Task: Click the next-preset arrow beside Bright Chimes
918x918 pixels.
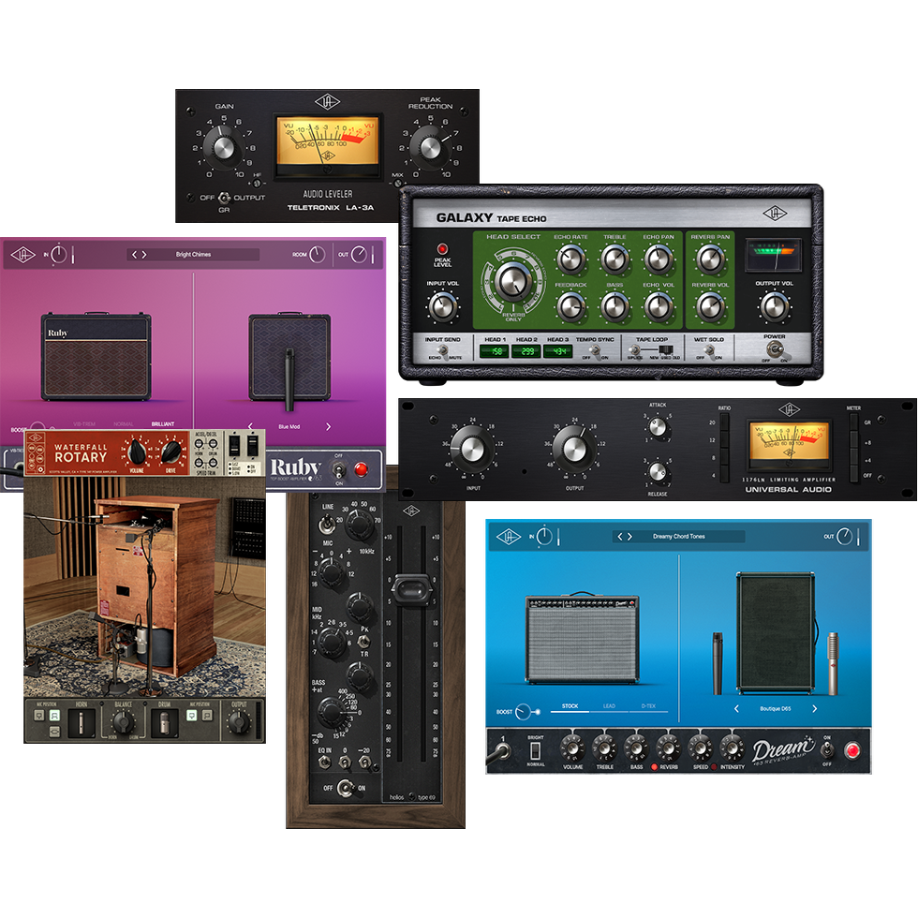Action: 145,254
